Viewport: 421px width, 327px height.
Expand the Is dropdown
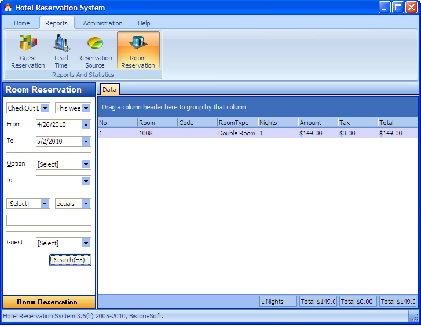pos(86,181)
